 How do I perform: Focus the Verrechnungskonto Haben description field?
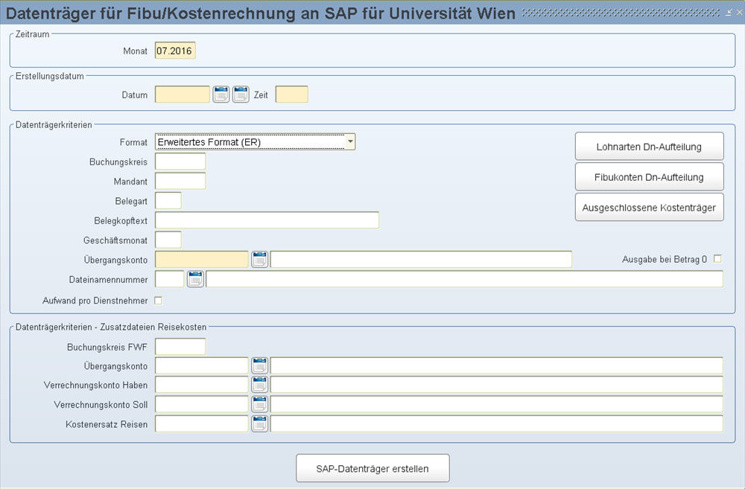coord(497,385)
